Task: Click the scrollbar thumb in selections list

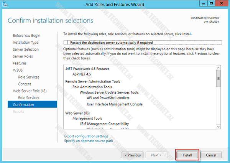Action: pyautogui.click(x=218, y=79)
